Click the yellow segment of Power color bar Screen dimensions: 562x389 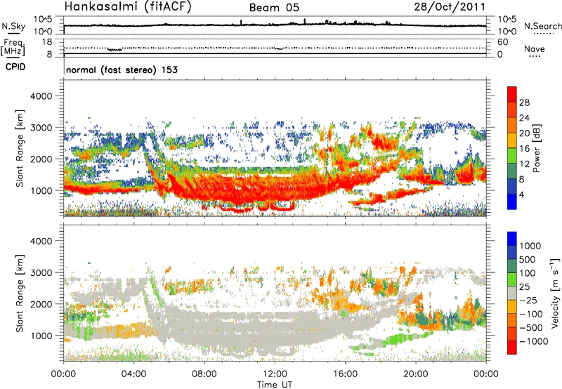pos(512,140)
